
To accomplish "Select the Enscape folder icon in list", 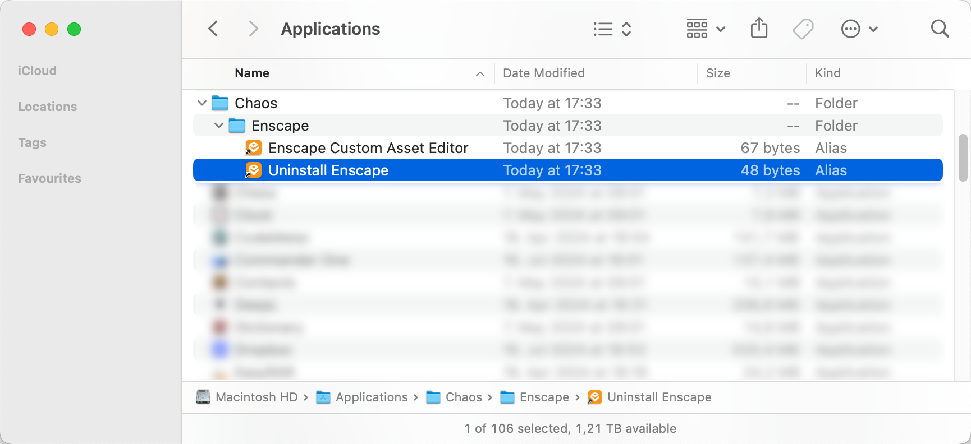I will pos(237,126).
